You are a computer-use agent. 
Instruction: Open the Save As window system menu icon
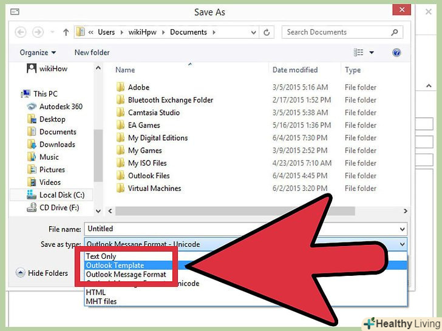point(15,12)
